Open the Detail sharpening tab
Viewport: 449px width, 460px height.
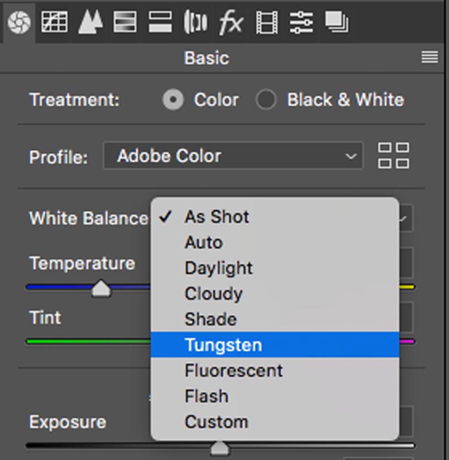90,23
